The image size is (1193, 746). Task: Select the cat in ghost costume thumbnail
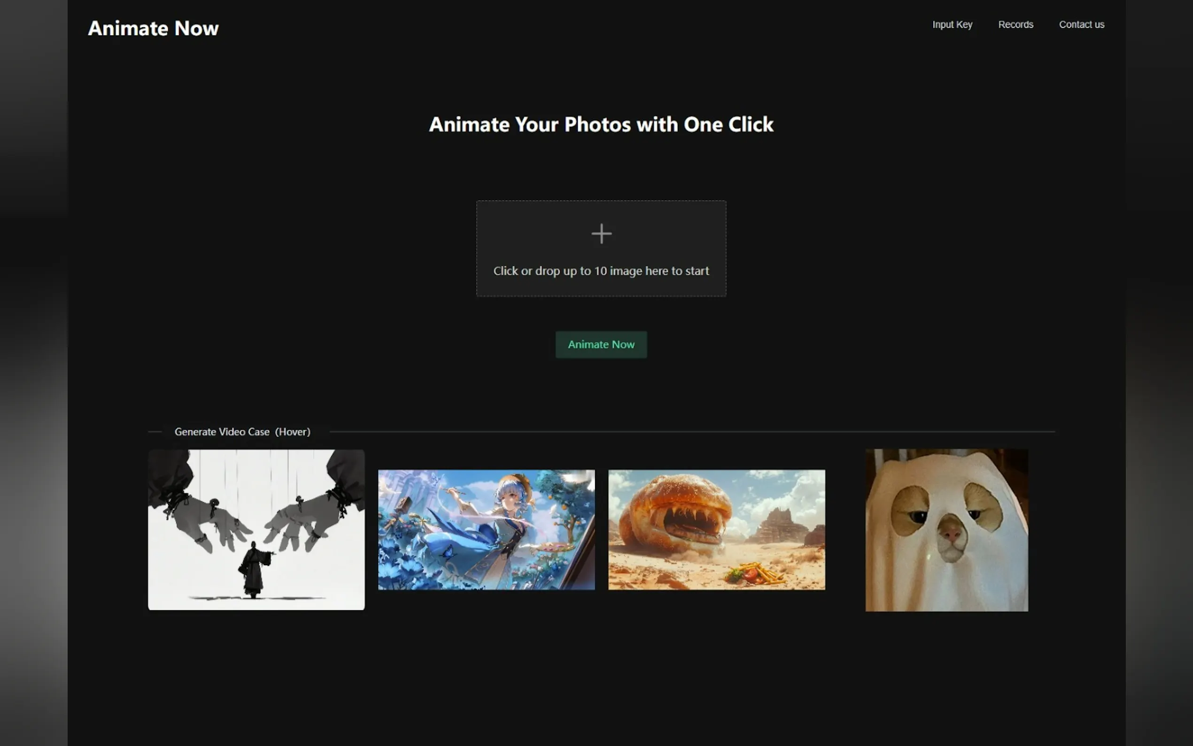point(946,529)
